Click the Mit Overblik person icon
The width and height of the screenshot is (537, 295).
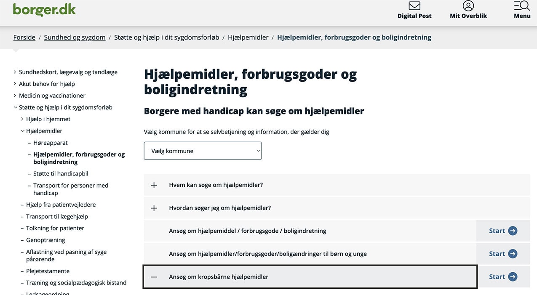[468, 6]
